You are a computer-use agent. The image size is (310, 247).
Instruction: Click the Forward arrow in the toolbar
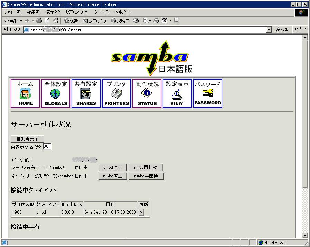coord(27,21)
